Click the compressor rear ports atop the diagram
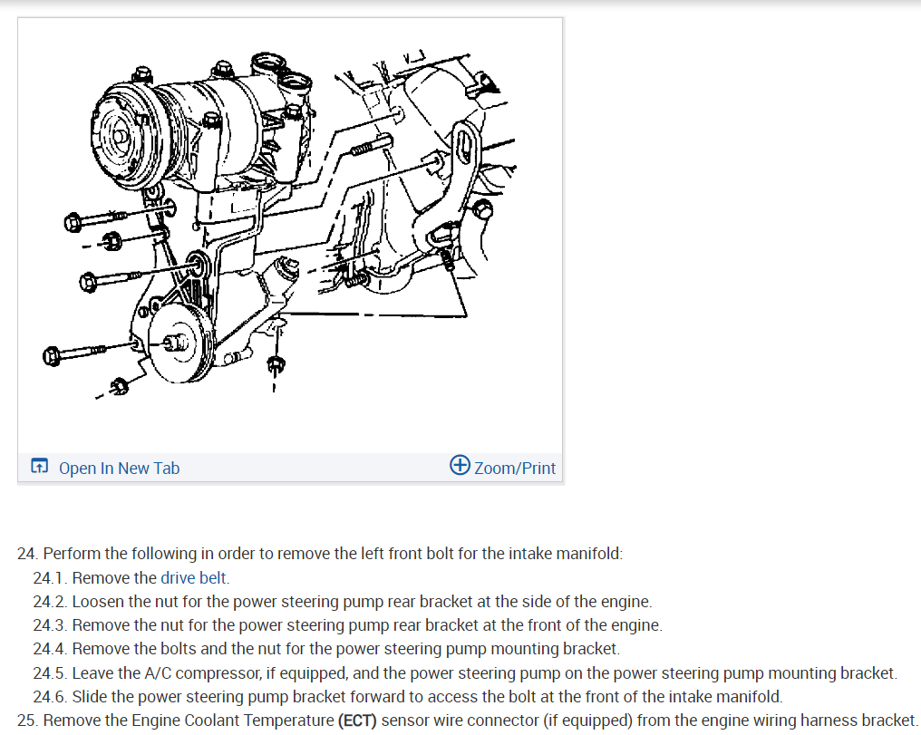Screen dimensions: 921x735 pyautogui.click(x=281, y=74)
